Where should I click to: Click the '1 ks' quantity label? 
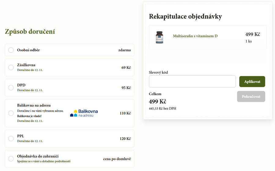point(248,41)
